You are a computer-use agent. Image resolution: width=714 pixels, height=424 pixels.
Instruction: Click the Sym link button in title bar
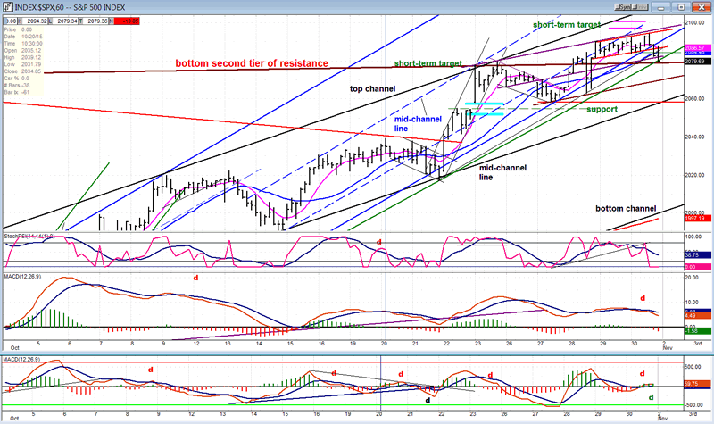pos(623,7)
